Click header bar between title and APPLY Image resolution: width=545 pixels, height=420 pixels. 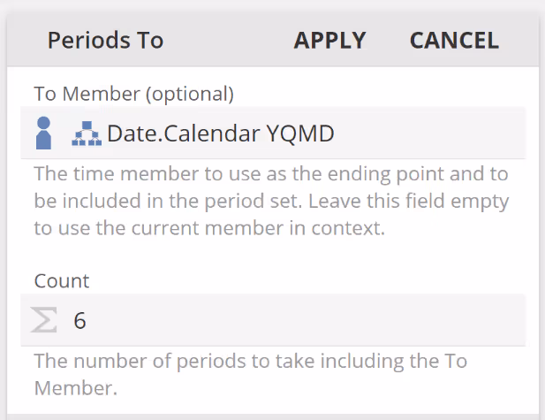pos(228,41)
